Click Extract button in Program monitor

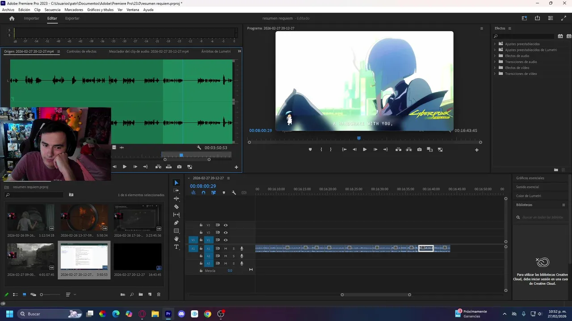coord(409,150)
